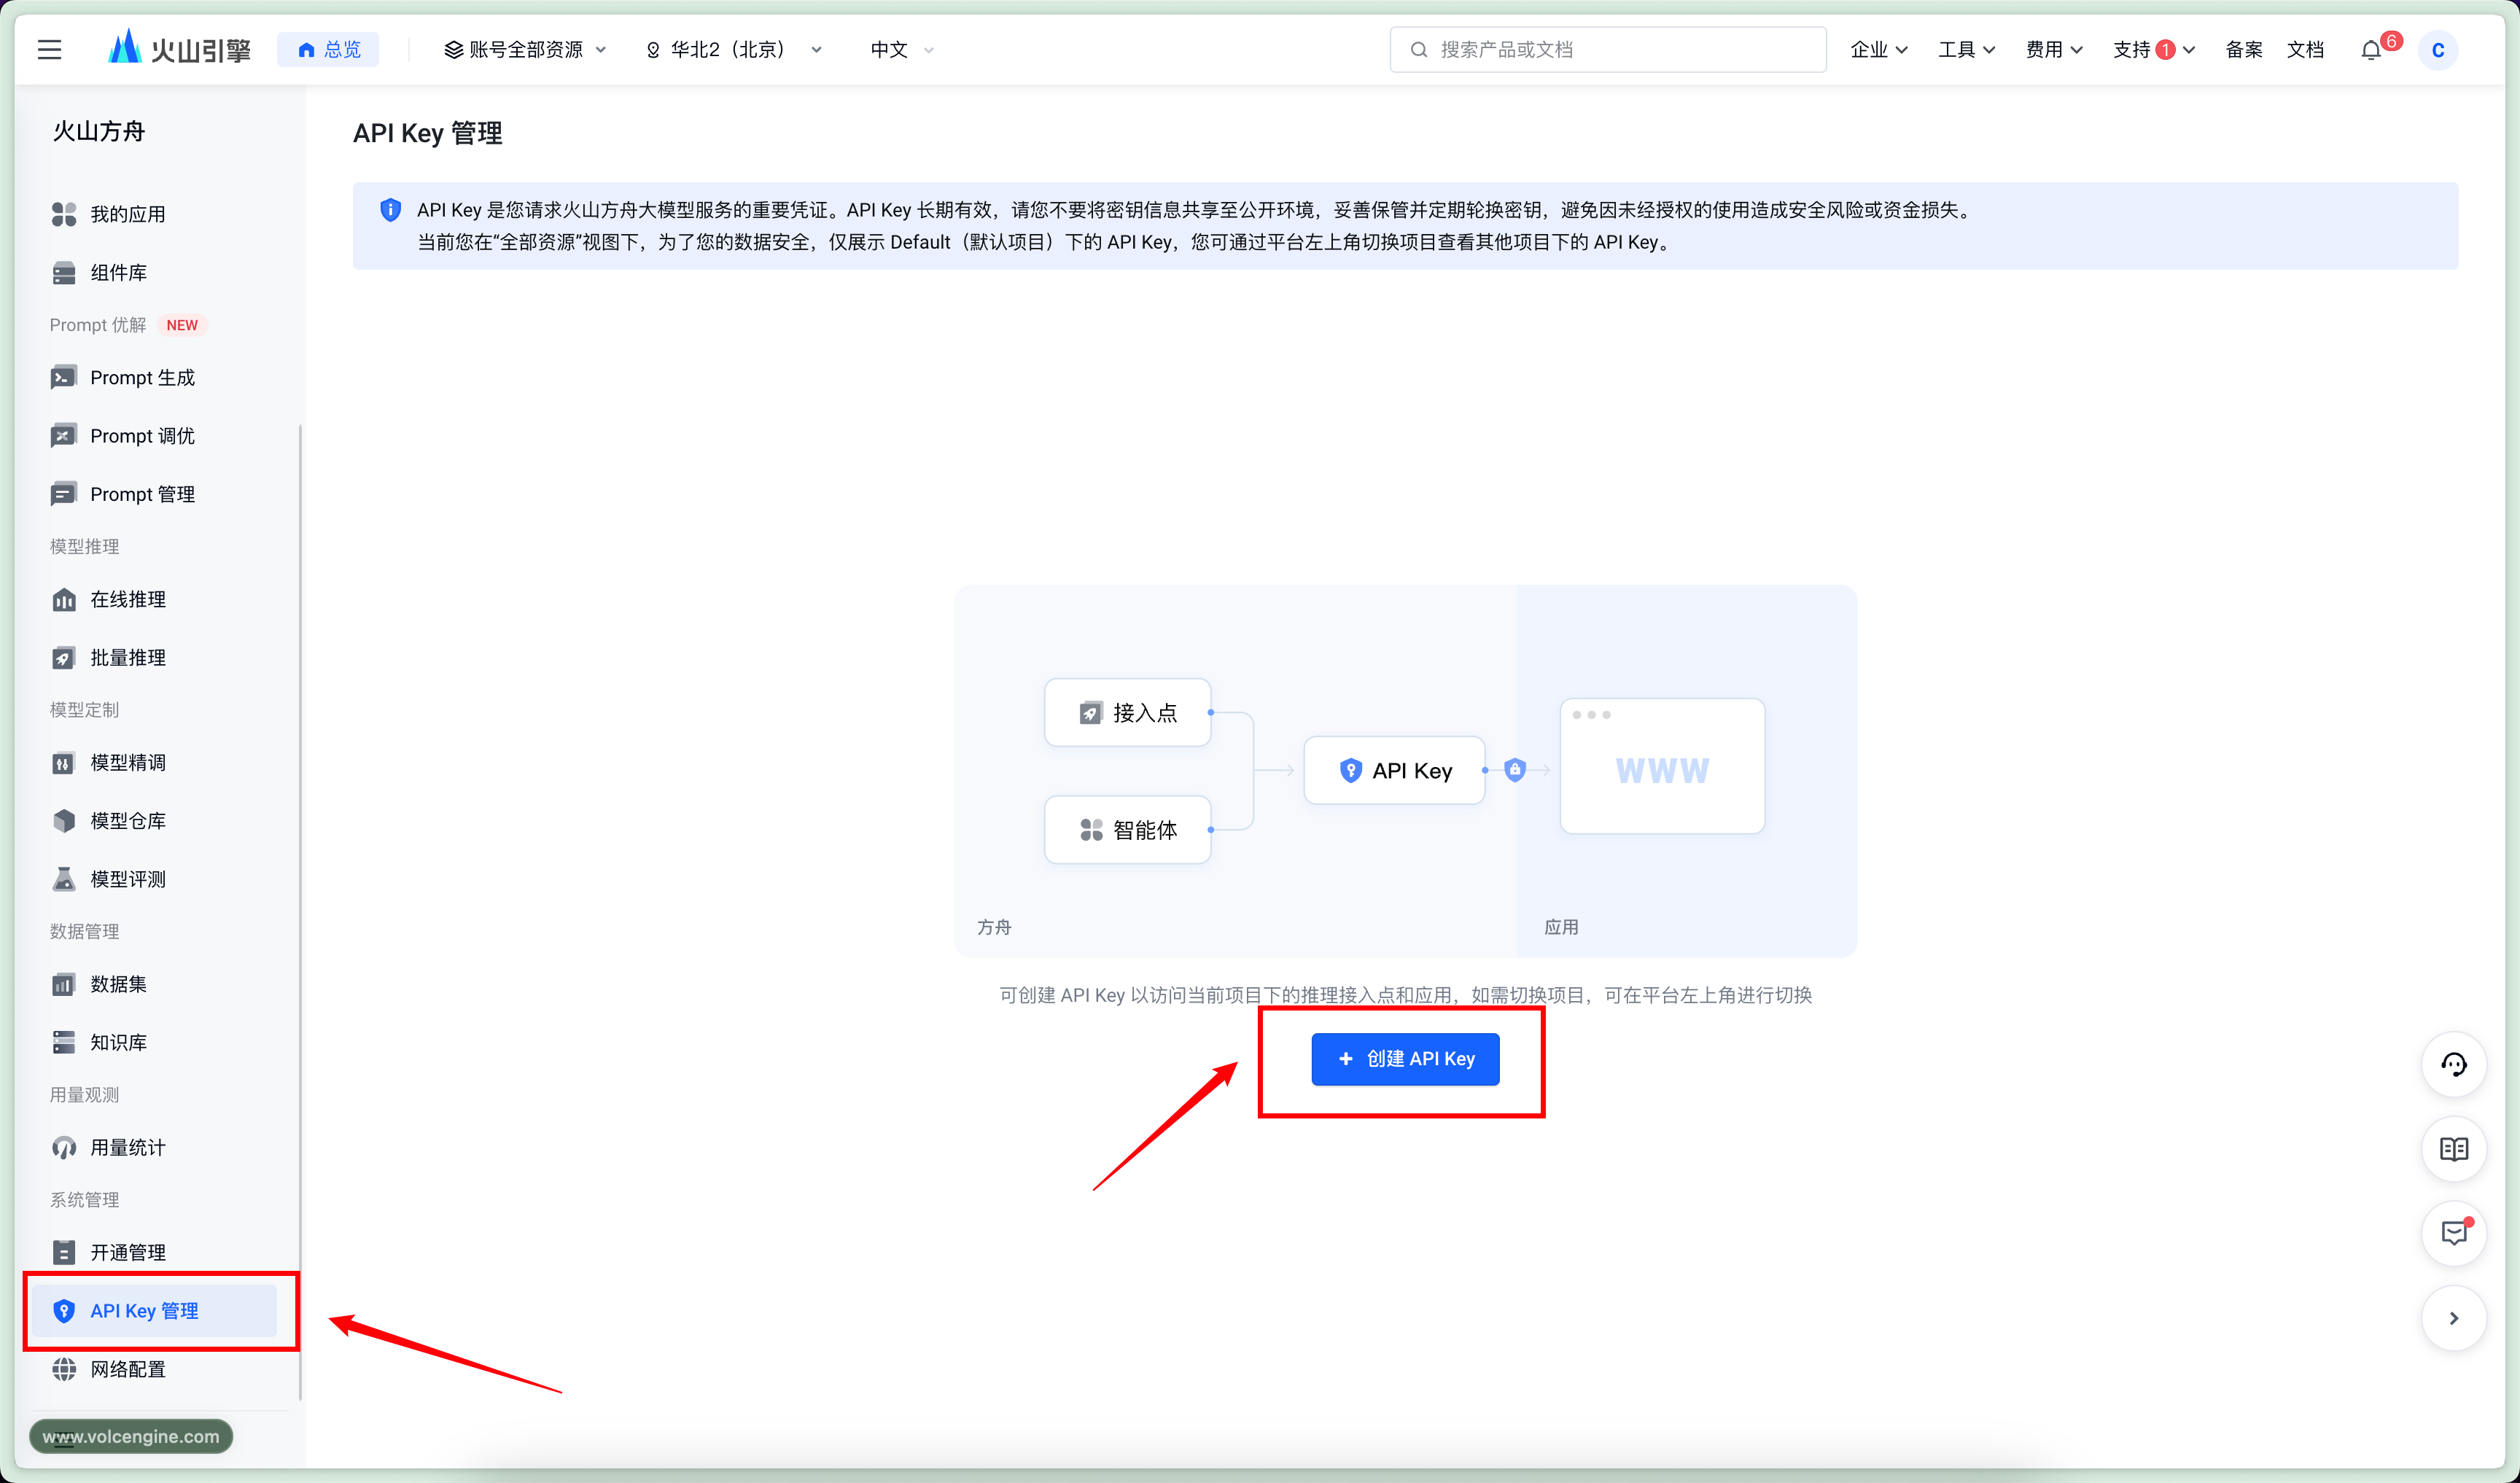The height and width of the screenshot is (1483, 2520).
Task: Open the 文档 link in header
Action: tap(2305, 50)
